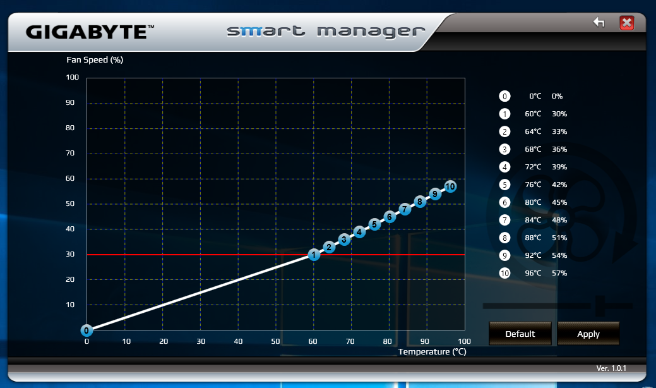The image size is (656, 388).
Task: Click the 76°C temperature value
Action: click(x=533, y=185)
